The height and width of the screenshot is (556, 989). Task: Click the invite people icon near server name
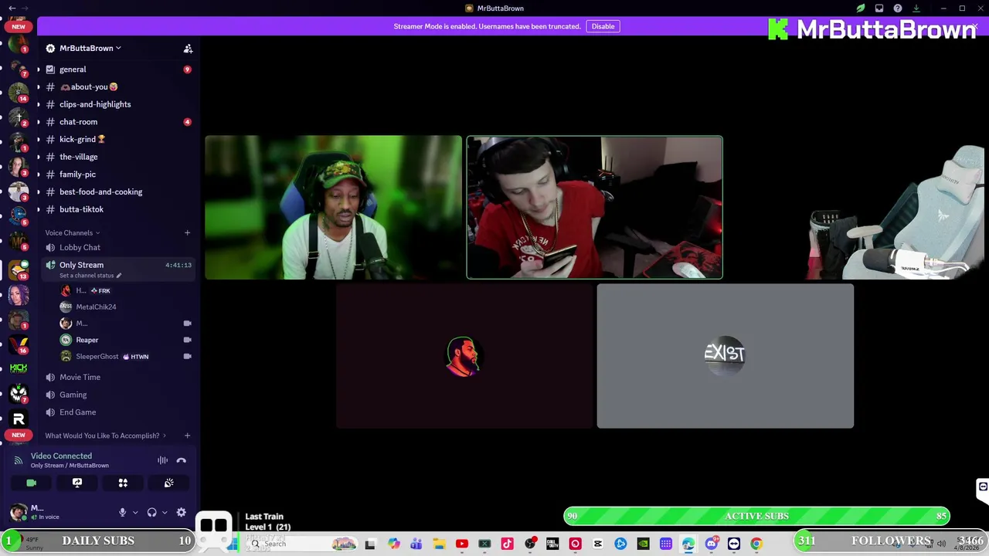[188, 49]
